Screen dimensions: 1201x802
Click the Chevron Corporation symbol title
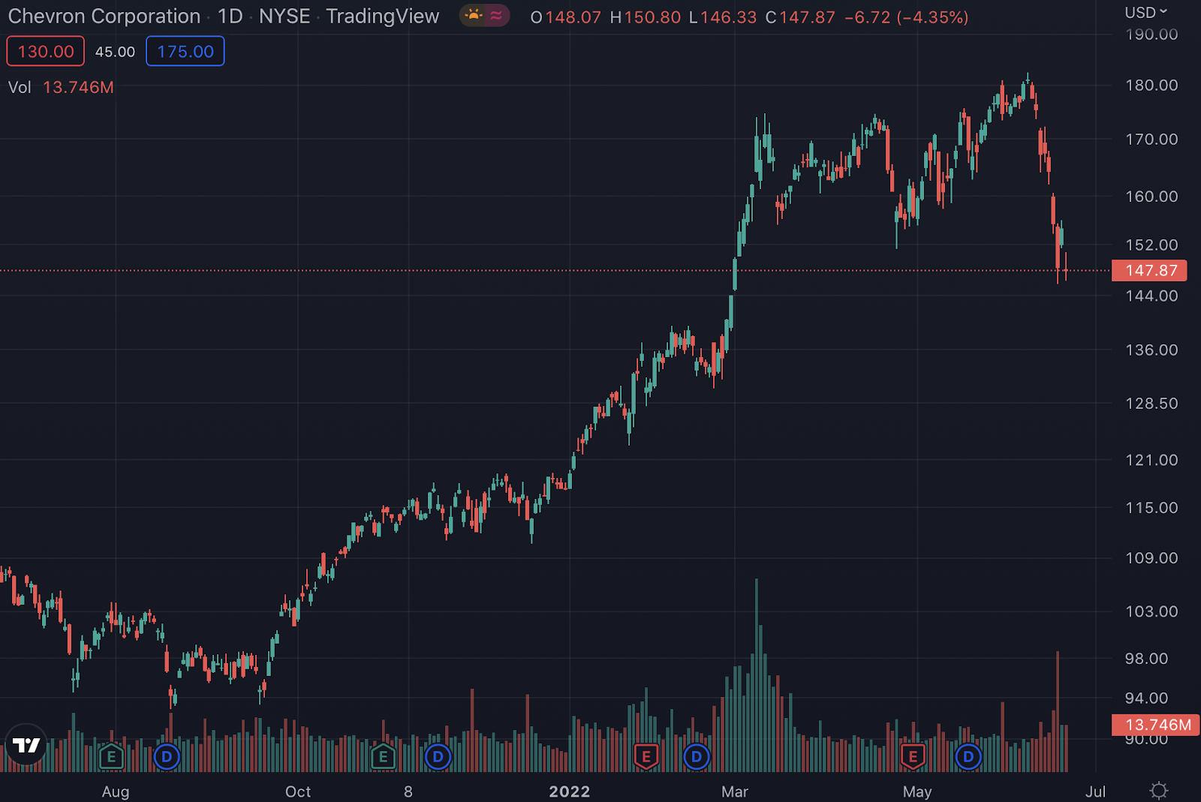pyautogui.click(x=104, y=16)
